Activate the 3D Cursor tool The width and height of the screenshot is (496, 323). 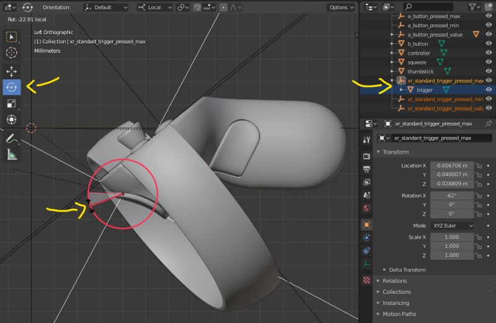(12, 53)
